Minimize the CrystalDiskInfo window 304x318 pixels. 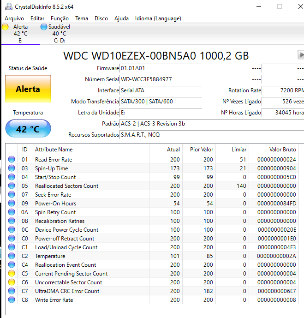259,7
